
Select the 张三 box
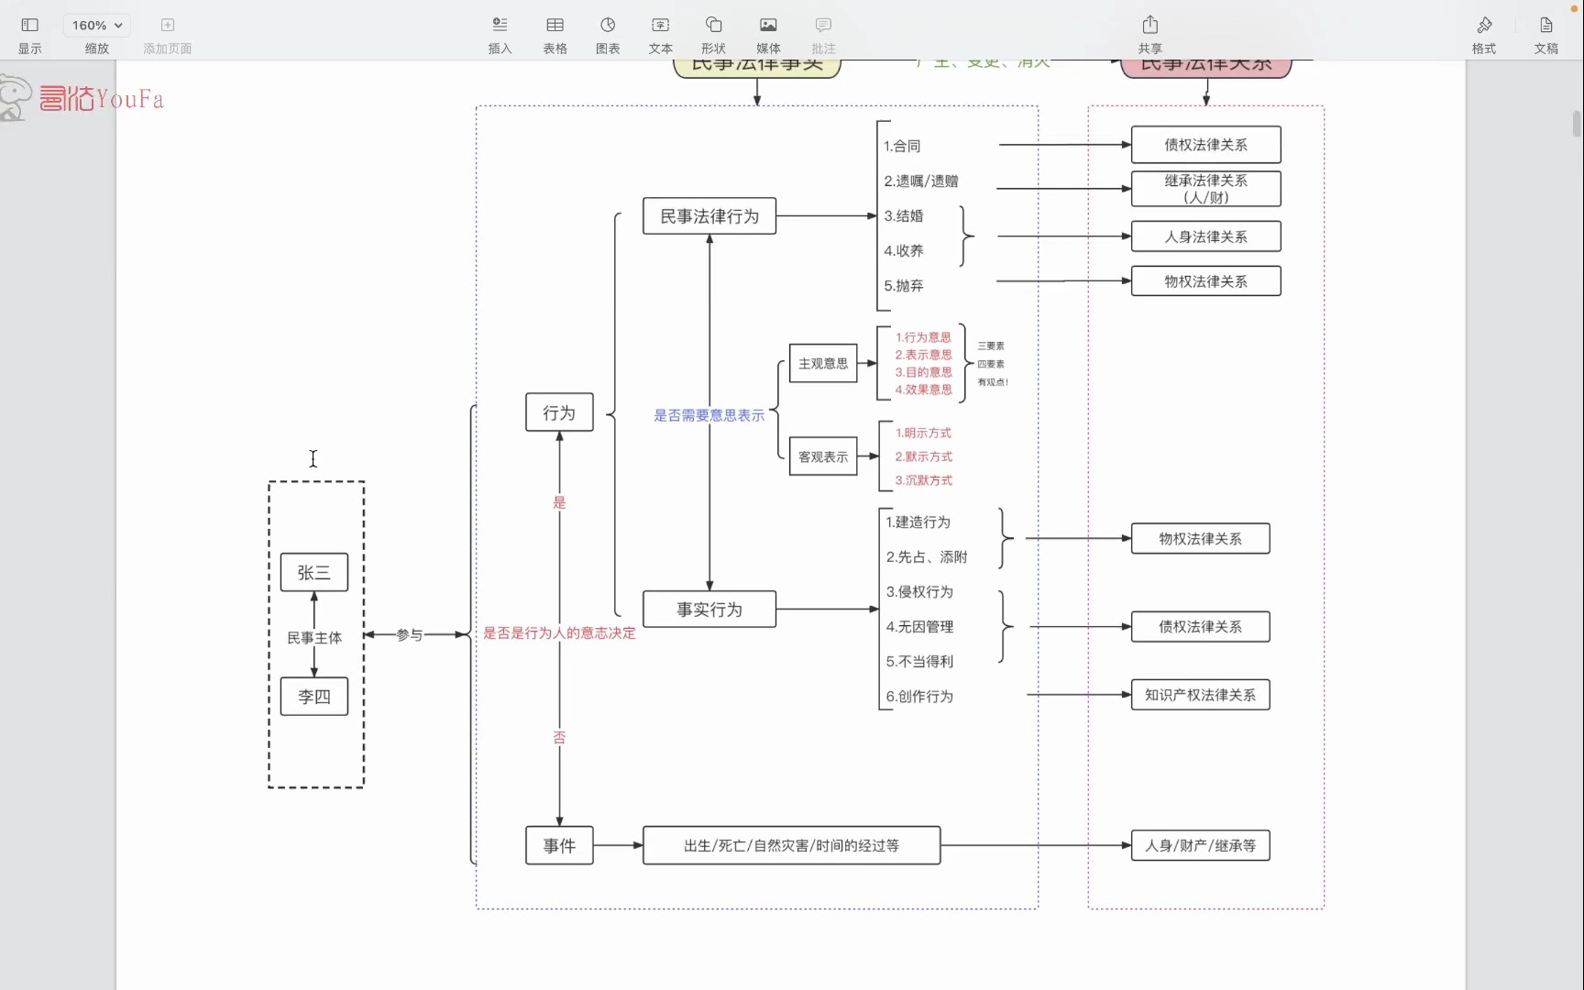(x=313, y=572)
